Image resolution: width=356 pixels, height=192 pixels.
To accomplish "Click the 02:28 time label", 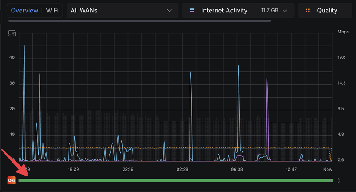I will 182,170.
